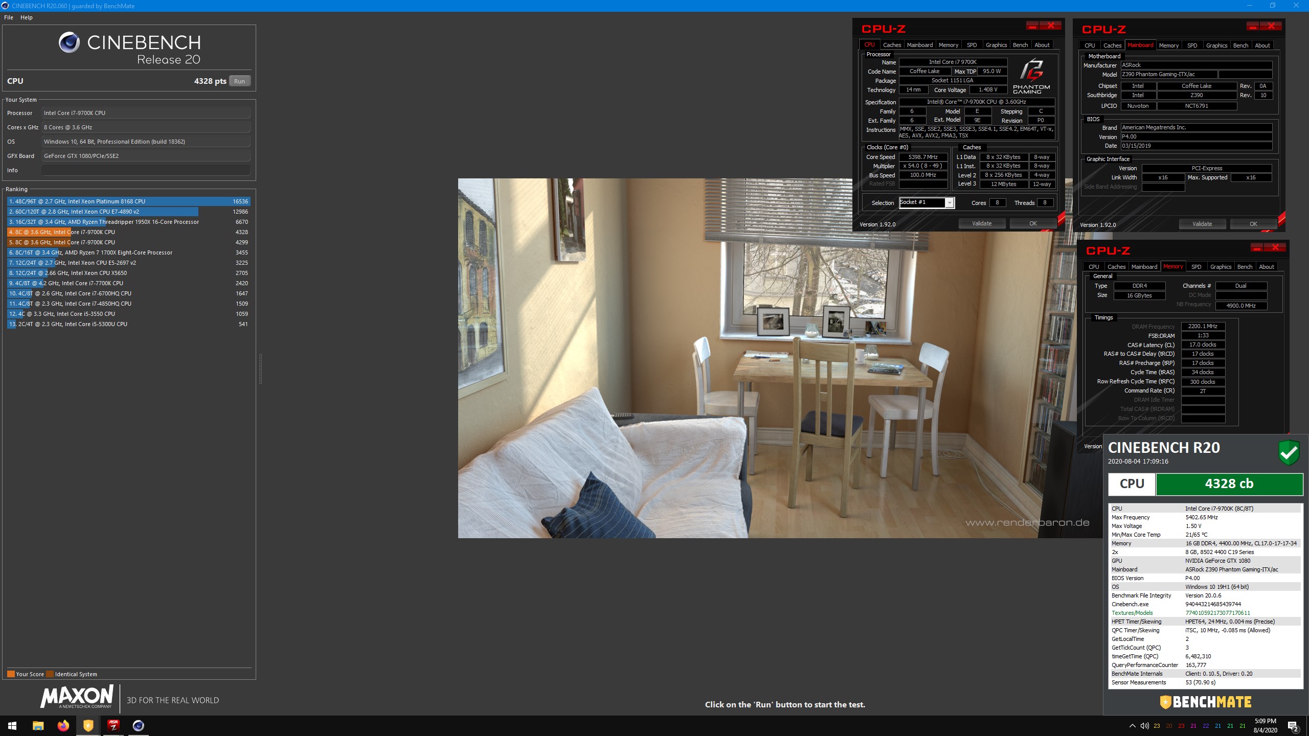The width and height of the screenshot is (1309, 736).
Task: Click OK in the CPU-Z Mainboard window
Action: coord(1253,224)
